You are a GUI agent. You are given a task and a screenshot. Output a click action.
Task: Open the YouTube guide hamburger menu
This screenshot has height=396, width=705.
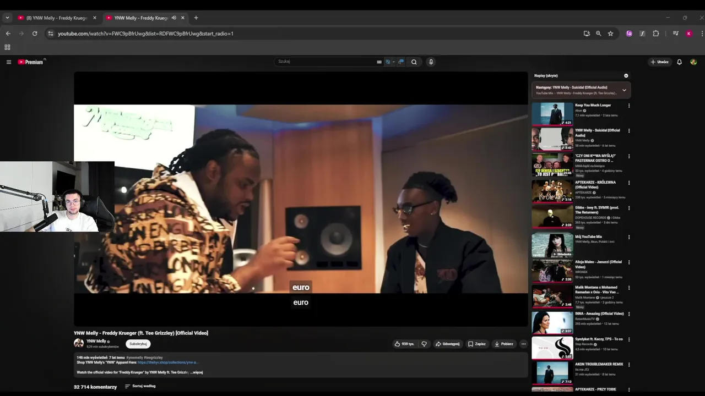coord(9,62)
